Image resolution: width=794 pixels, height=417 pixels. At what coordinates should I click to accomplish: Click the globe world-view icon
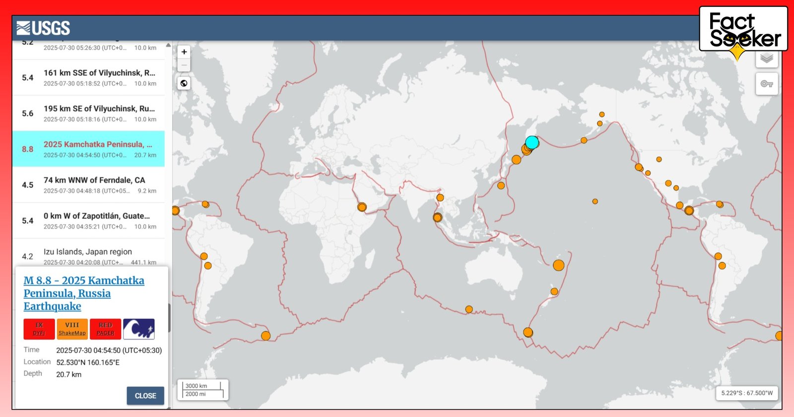184,83
